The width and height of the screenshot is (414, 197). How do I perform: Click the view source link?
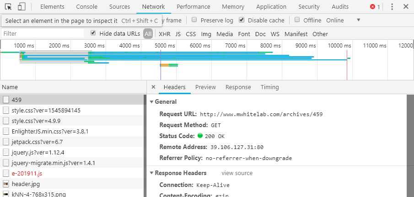click(237, 173)
